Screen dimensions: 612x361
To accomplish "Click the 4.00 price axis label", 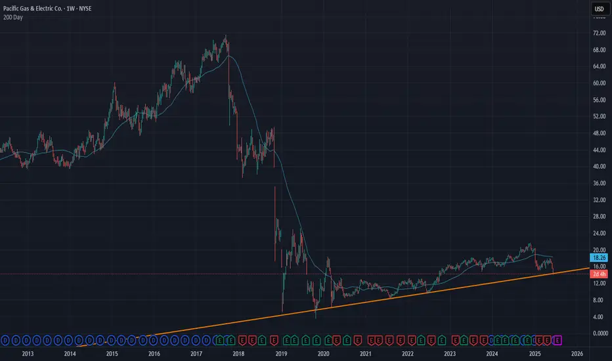I will pyautogui.click(x=598, y=317).
